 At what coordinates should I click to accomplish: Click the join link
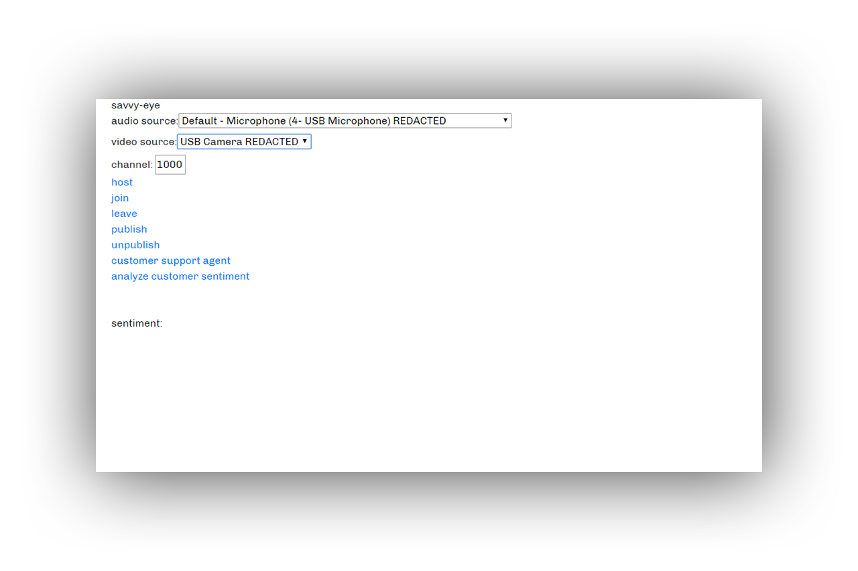coord(120,198)
